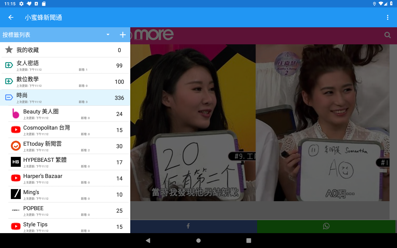
Task: Open Harper's Bazaar YouTube icon
Action: click(16, 178)
